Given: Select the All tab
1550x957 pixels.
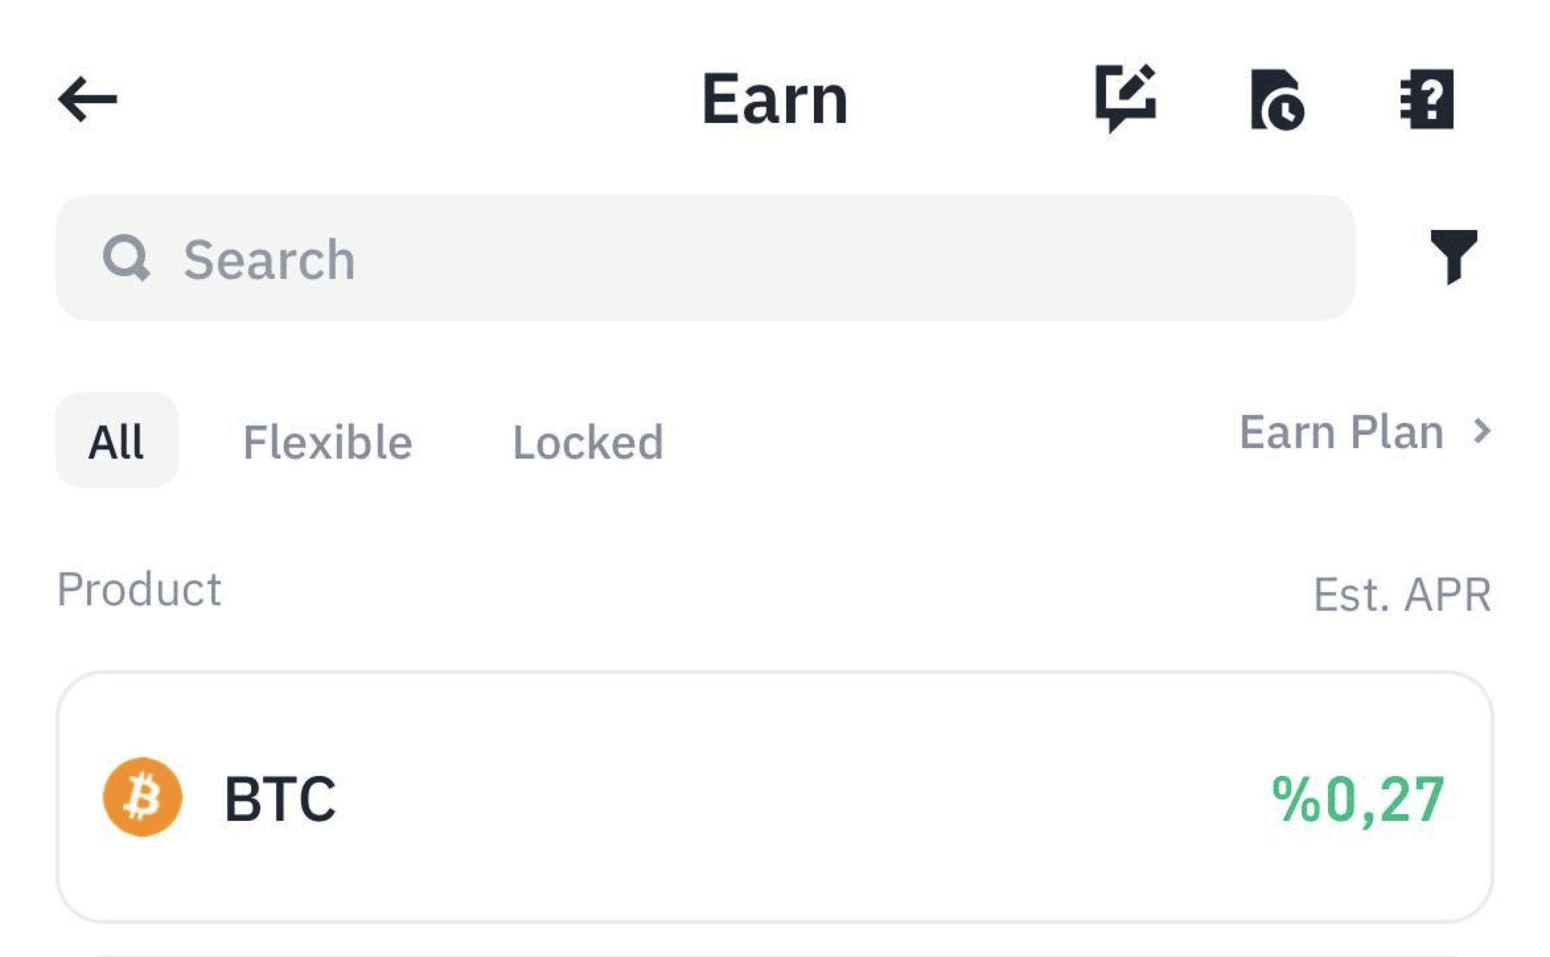Looking at the screenshot, I should coord(117,440).
